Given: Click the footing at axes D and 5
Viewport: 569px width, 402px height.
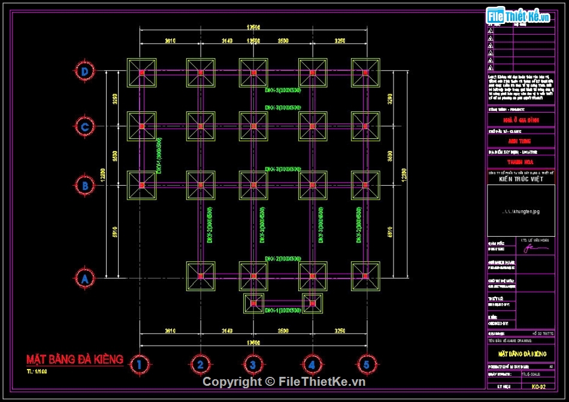Looking at the screenshot, I should (x=365, y=73).
